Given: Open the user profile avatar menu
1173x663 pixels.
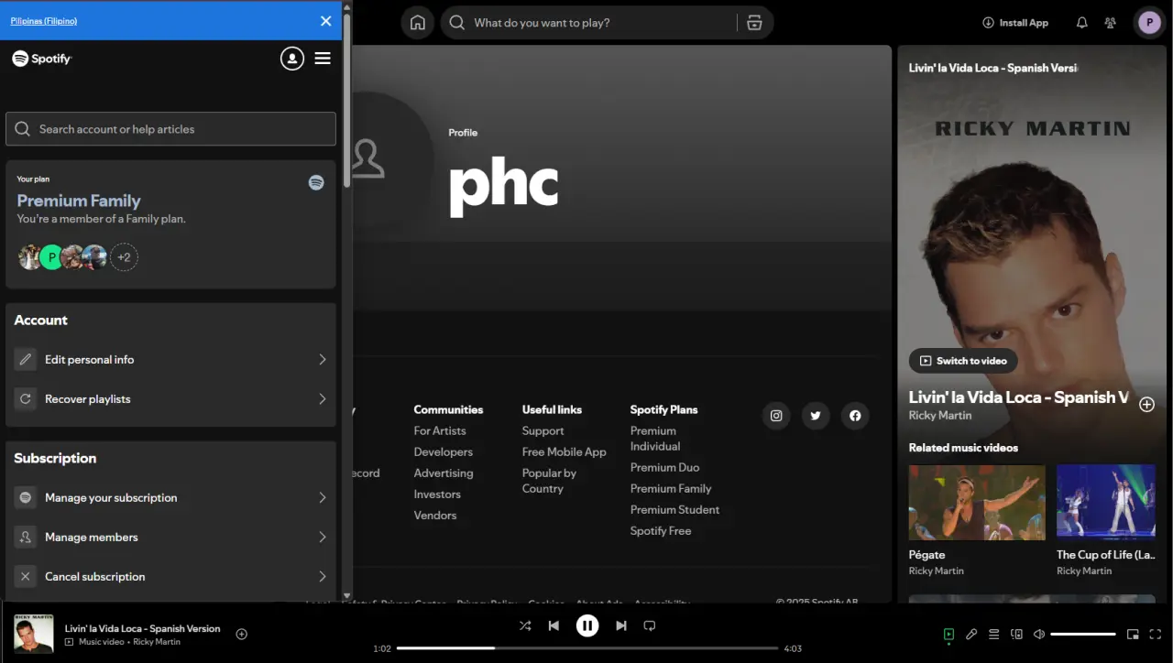Looking at the screenshot, I should [1149, 23].
